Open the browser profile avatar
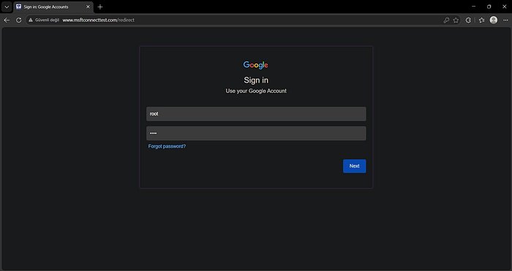512x271 pixels. click(x=494, y=20)
